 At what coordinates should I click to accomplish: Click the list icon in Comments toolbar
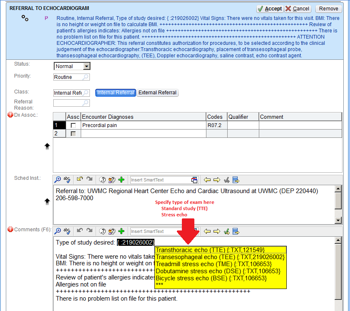236,231
